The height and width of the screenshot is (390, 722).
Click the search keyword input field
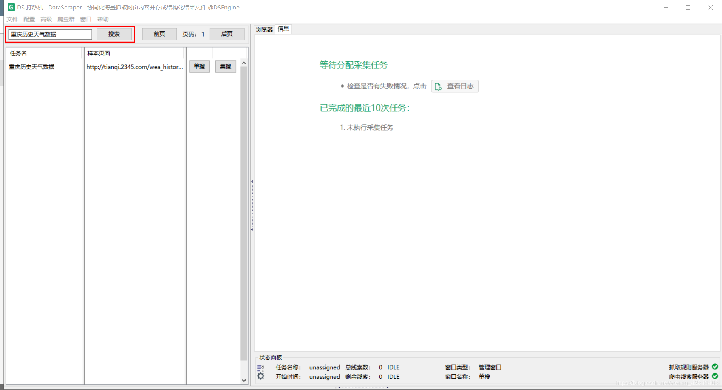(49, 34)
